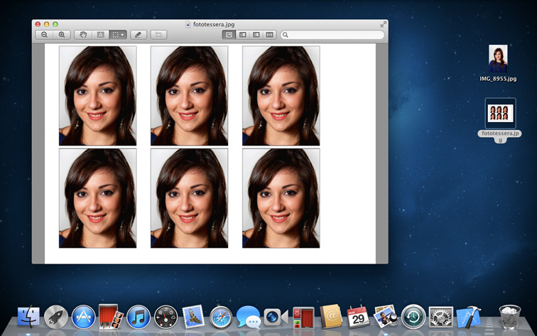Open Time Machine in the Dock
The image size is (537, 336).
[413, 317]
